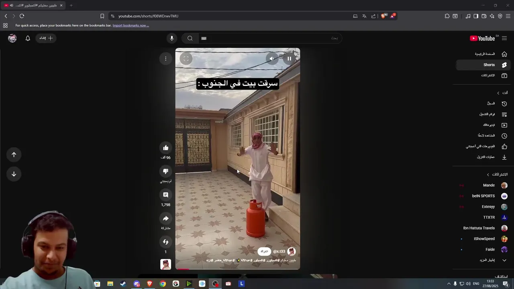Pause the playing Short video

pyautogui.click(x=289, y=59)
